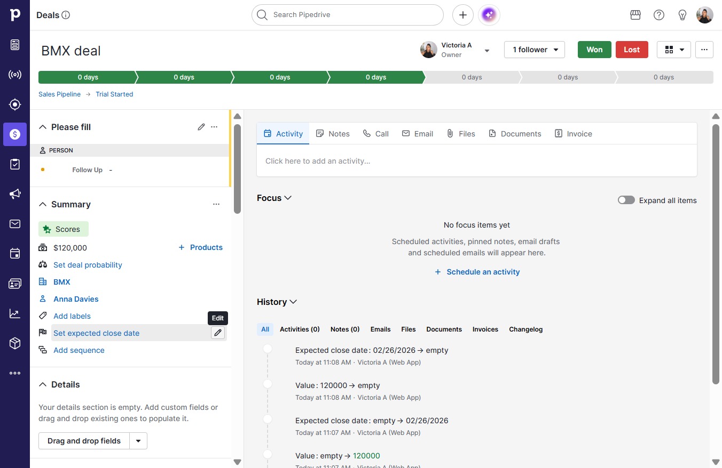The image size is (722, 468).
Task: Open Summary section more options
Action: [x=216, y=204]
